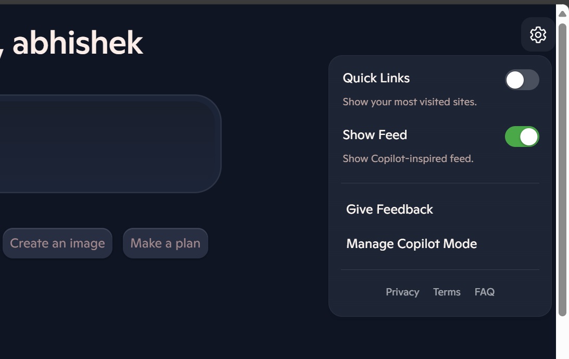This screenshot has width=569, height=359.
Task: Open the Privacy link
Action: tap(402, 292)
